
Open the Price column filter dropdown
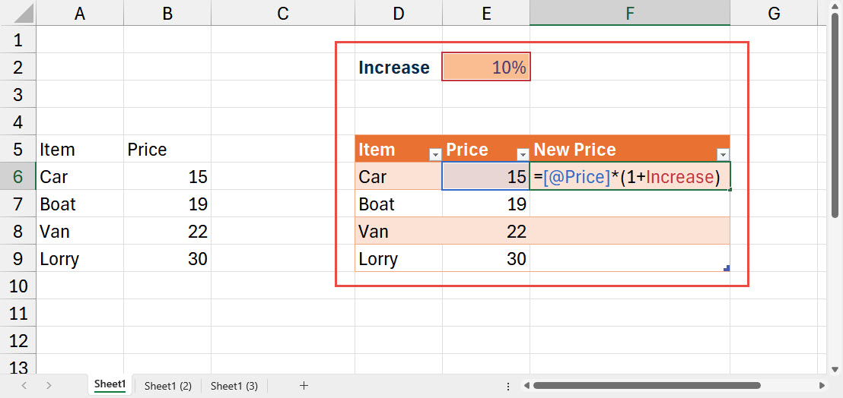(523, 154)
